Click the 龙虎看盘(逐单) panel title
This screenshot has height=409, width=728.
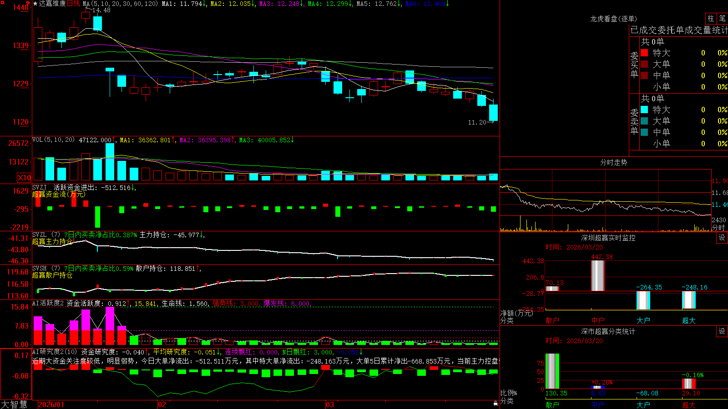[613, 19]
